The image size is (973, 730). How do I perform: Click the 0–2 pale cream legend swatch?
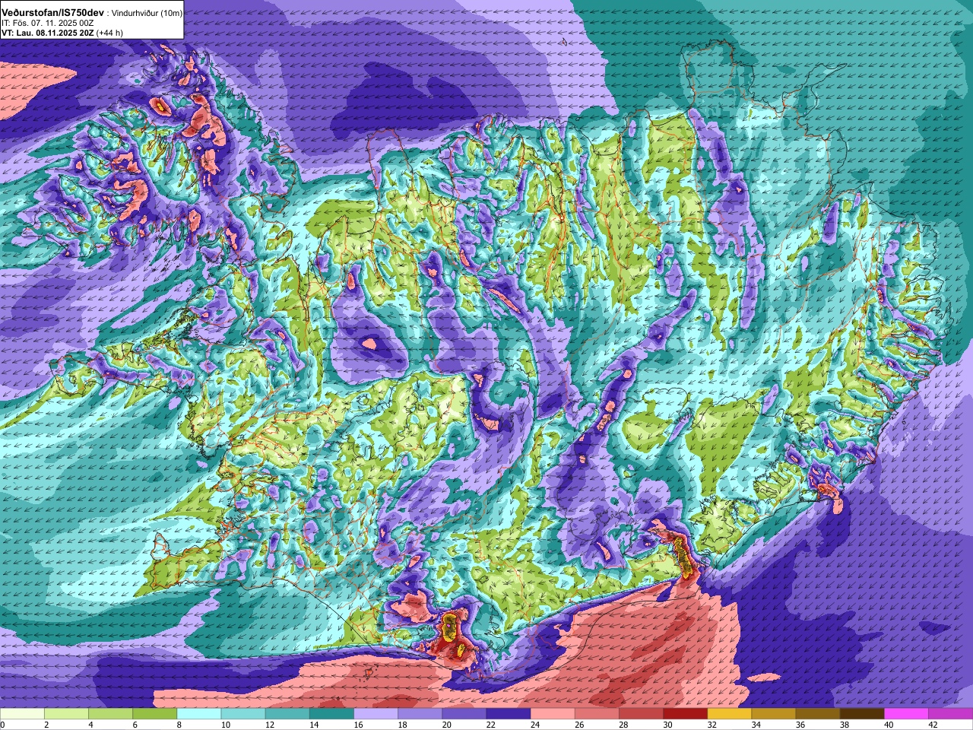tap(22, 714)
